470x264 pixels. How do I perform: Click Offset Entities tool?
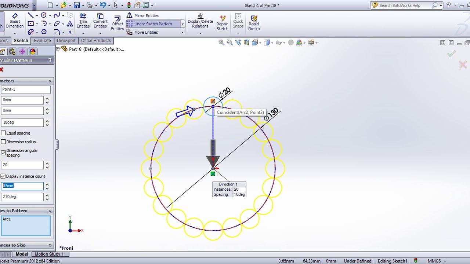117,23
